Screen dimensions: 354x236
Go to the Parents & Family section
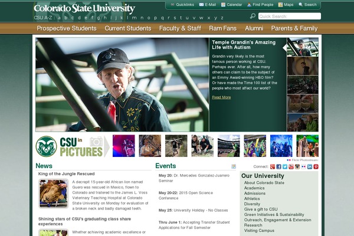[x=294, y=28]
